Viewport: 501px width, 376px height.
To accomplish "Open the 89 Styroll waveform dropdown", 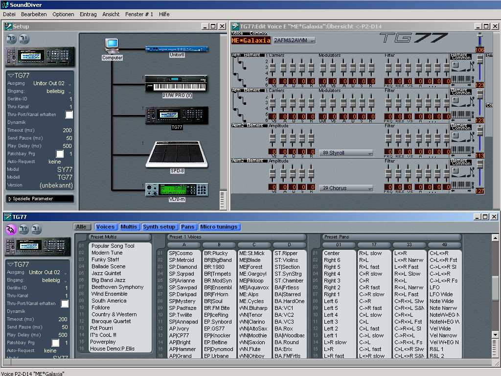I will pyautogui.click(x=346, y=153).
